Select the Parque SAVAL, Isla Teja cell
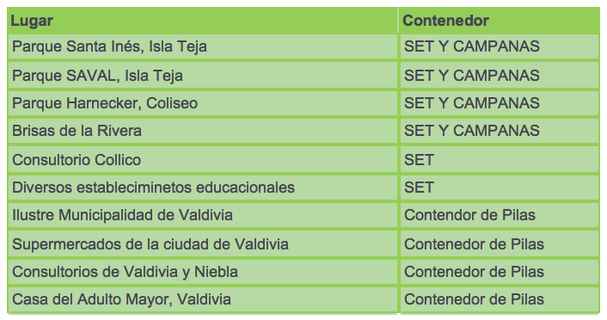The image size is (607, 320). (x=202, y=75)
